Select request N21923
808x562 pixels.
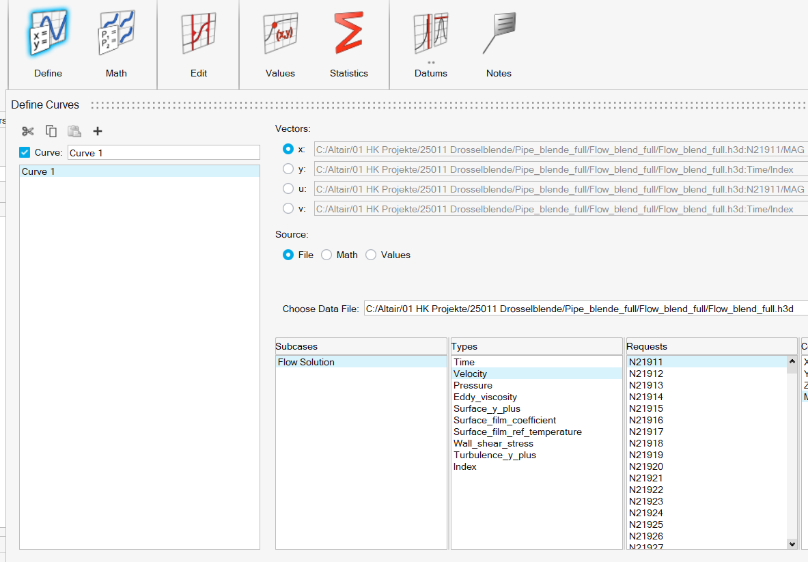707,501
